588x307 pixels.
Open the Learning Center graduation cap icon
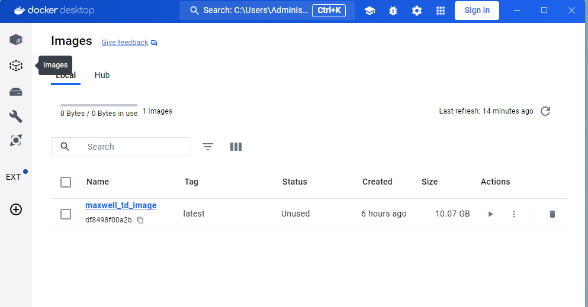point(369,11)
